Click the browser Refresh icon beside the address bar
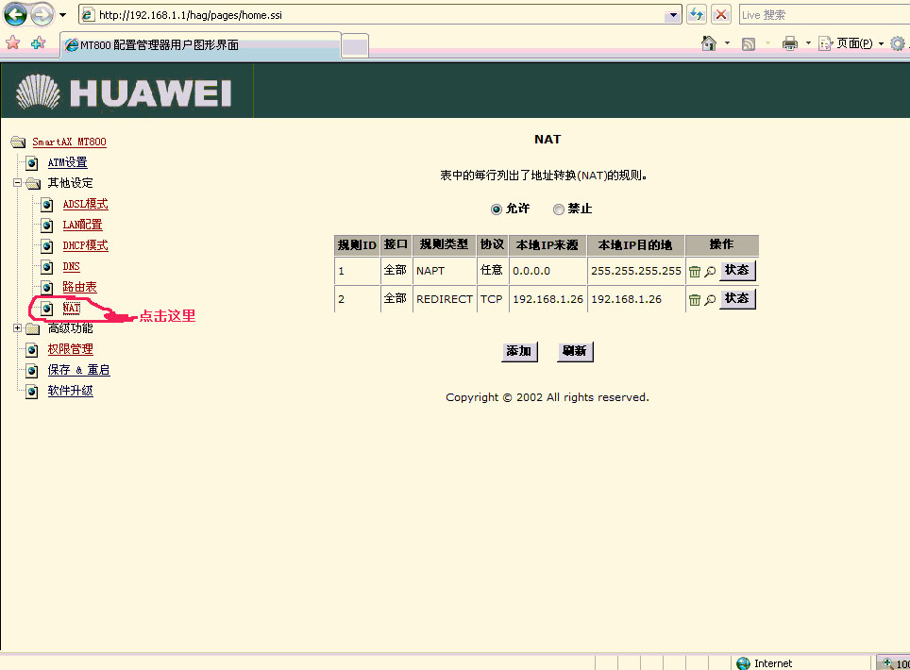910x670 pixels. point(697,14)
